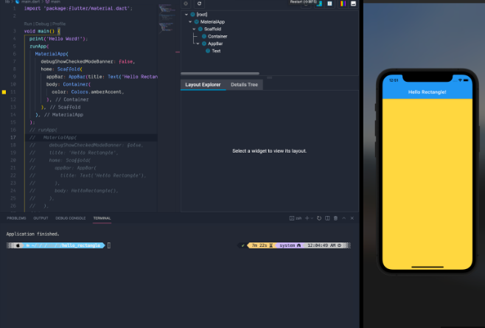Viewport: 485px width, 328px height.
Task: Click the Run CodeLens link above main
Action: (28, 24)
